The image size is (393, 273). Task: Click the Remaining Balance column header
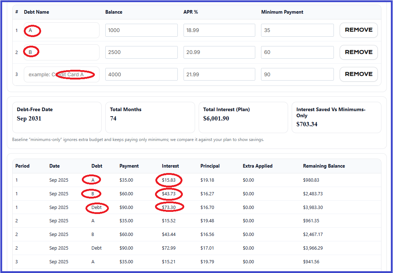tap(324, 166)
